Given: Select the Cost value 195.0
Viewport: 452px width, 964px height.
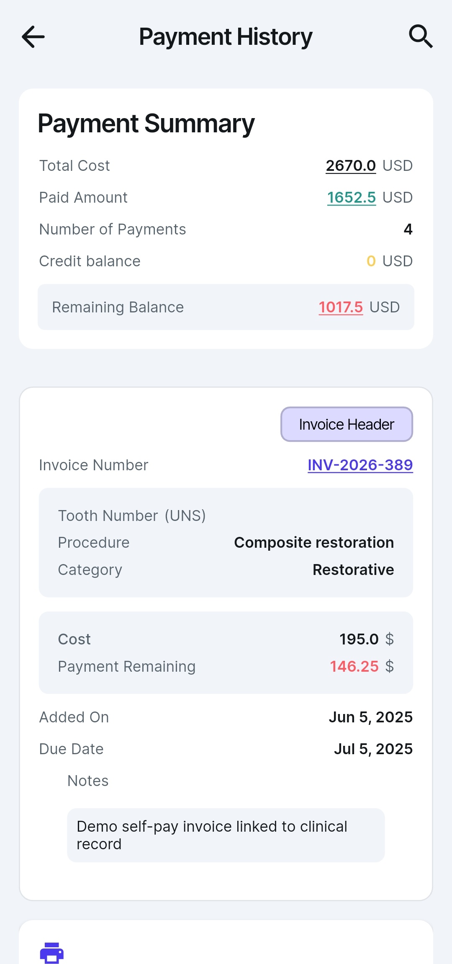Looking at the screenshot, I should 359,639.
